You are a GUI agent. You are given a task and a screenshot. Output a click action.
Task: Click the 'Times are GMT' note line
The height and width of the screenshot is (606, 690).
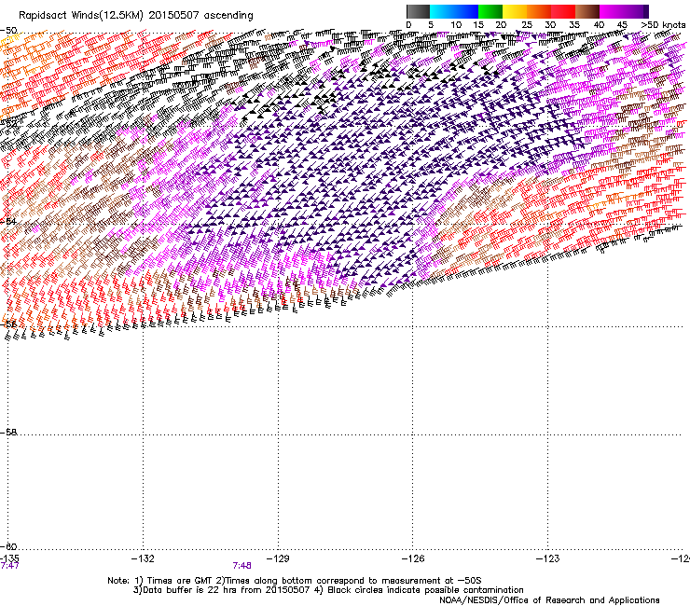(x=295, y=581)
